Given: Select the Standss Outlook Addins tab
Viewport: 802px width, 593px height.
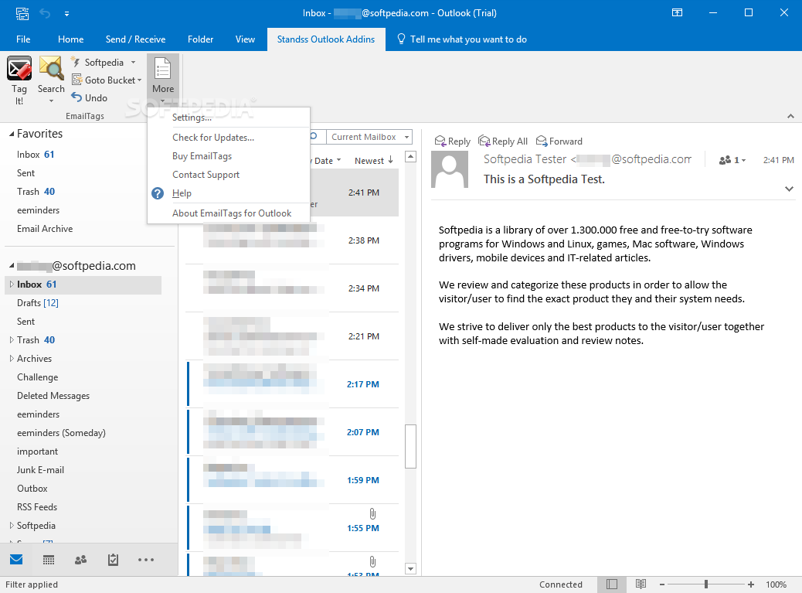Looking at the screenshot, I should click(x=326, y=39).
